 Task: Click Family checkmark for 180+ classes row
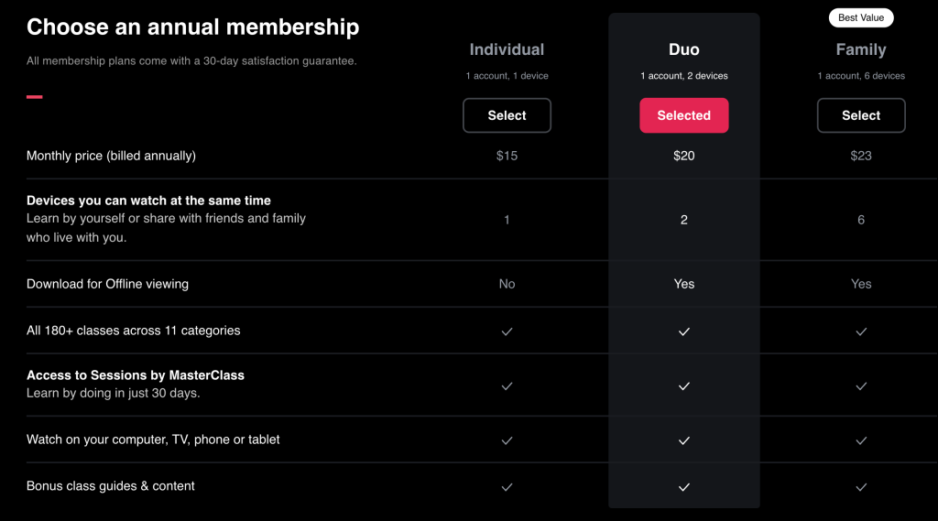(861, 331)
